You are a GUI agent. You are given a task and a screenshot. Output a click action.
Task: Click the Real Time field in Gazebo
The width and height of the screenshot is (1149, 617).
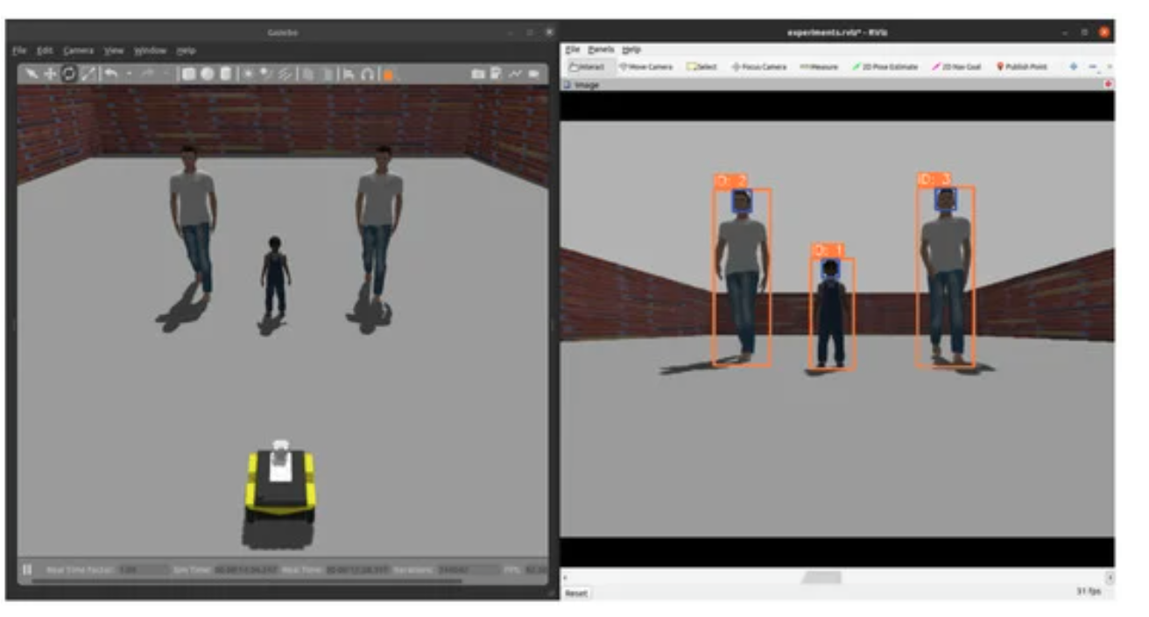[357, 570]
